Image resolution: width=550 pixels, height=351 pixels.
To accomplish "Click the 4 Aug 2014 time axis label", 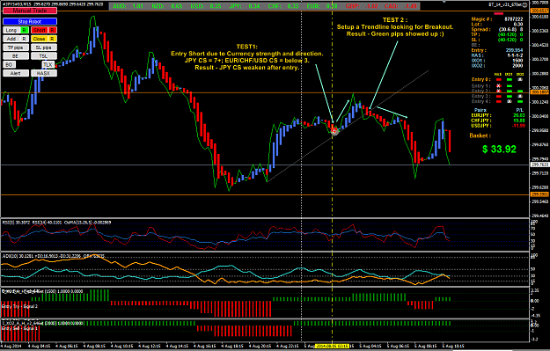I will tap(11, 346).
